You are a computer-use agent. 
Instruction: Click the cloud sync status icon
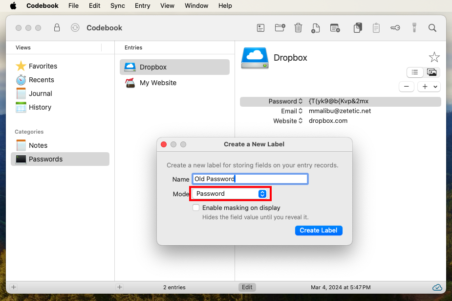tap(437, 287)
